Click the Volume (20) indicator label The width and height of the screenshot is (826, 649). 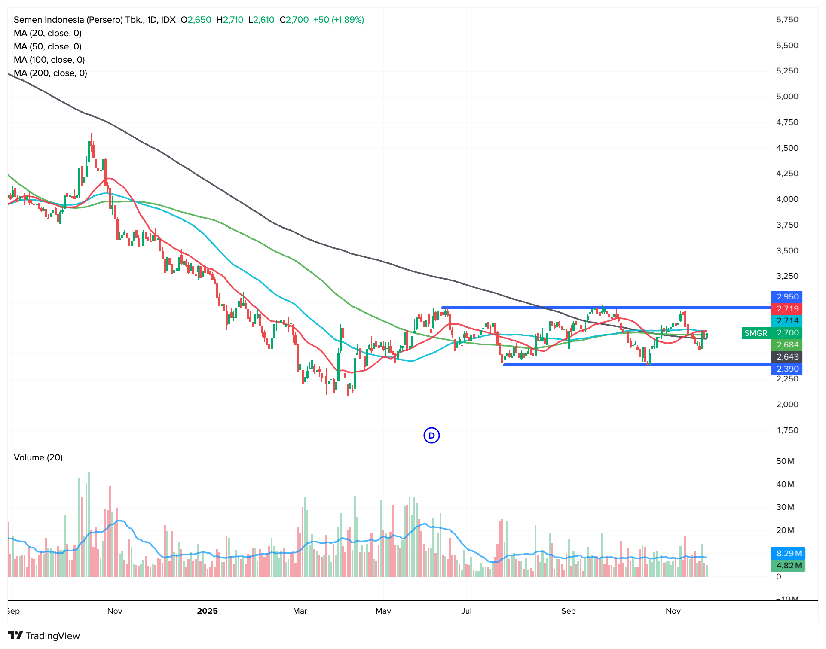coord(38,457)
